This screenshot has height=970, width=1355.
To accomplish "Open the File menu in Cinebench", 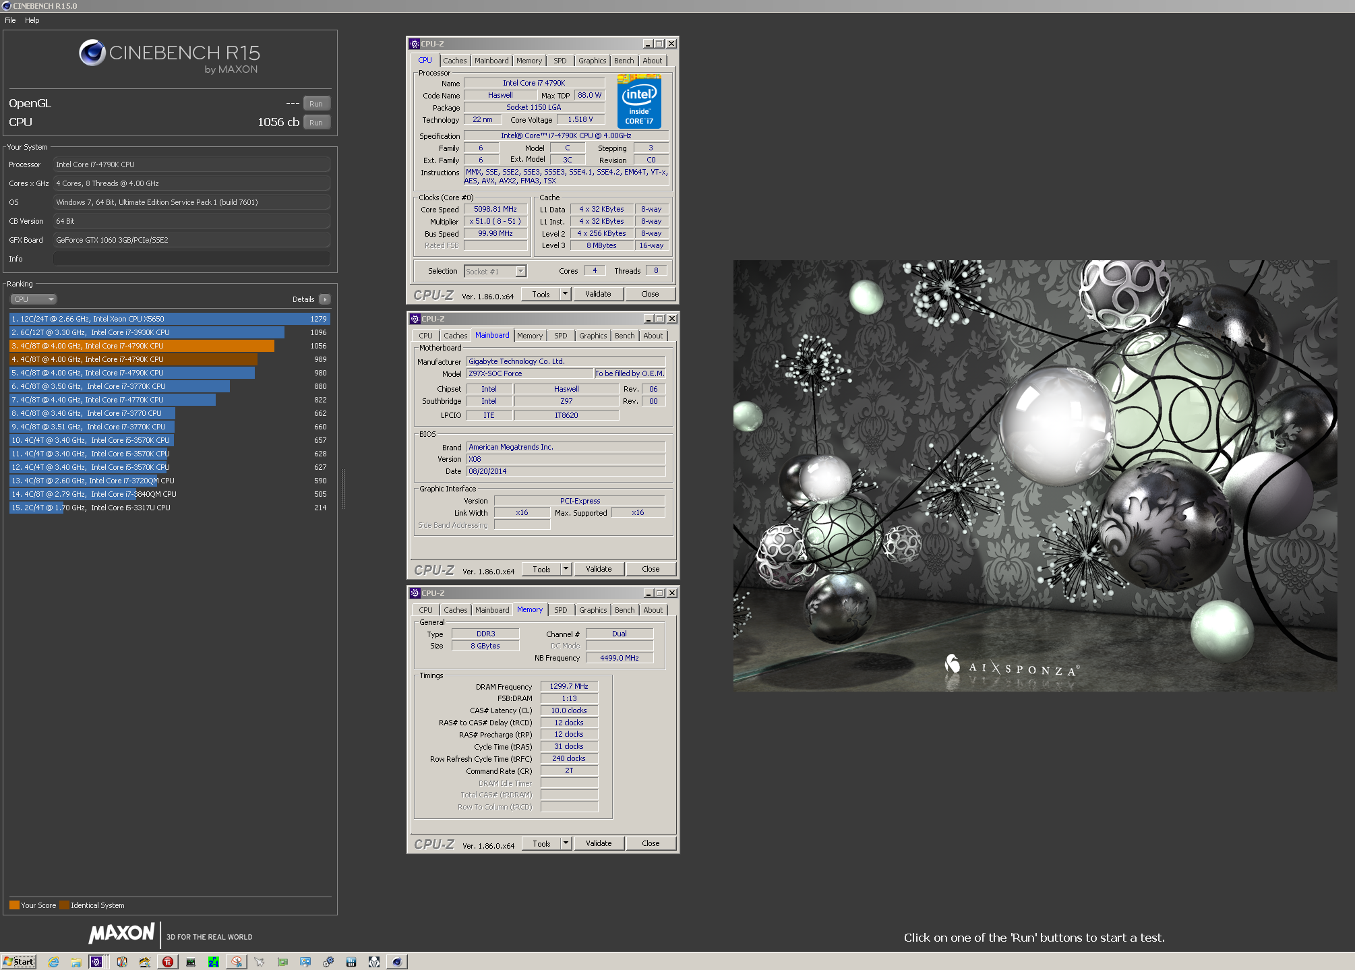I will point(10,20).
